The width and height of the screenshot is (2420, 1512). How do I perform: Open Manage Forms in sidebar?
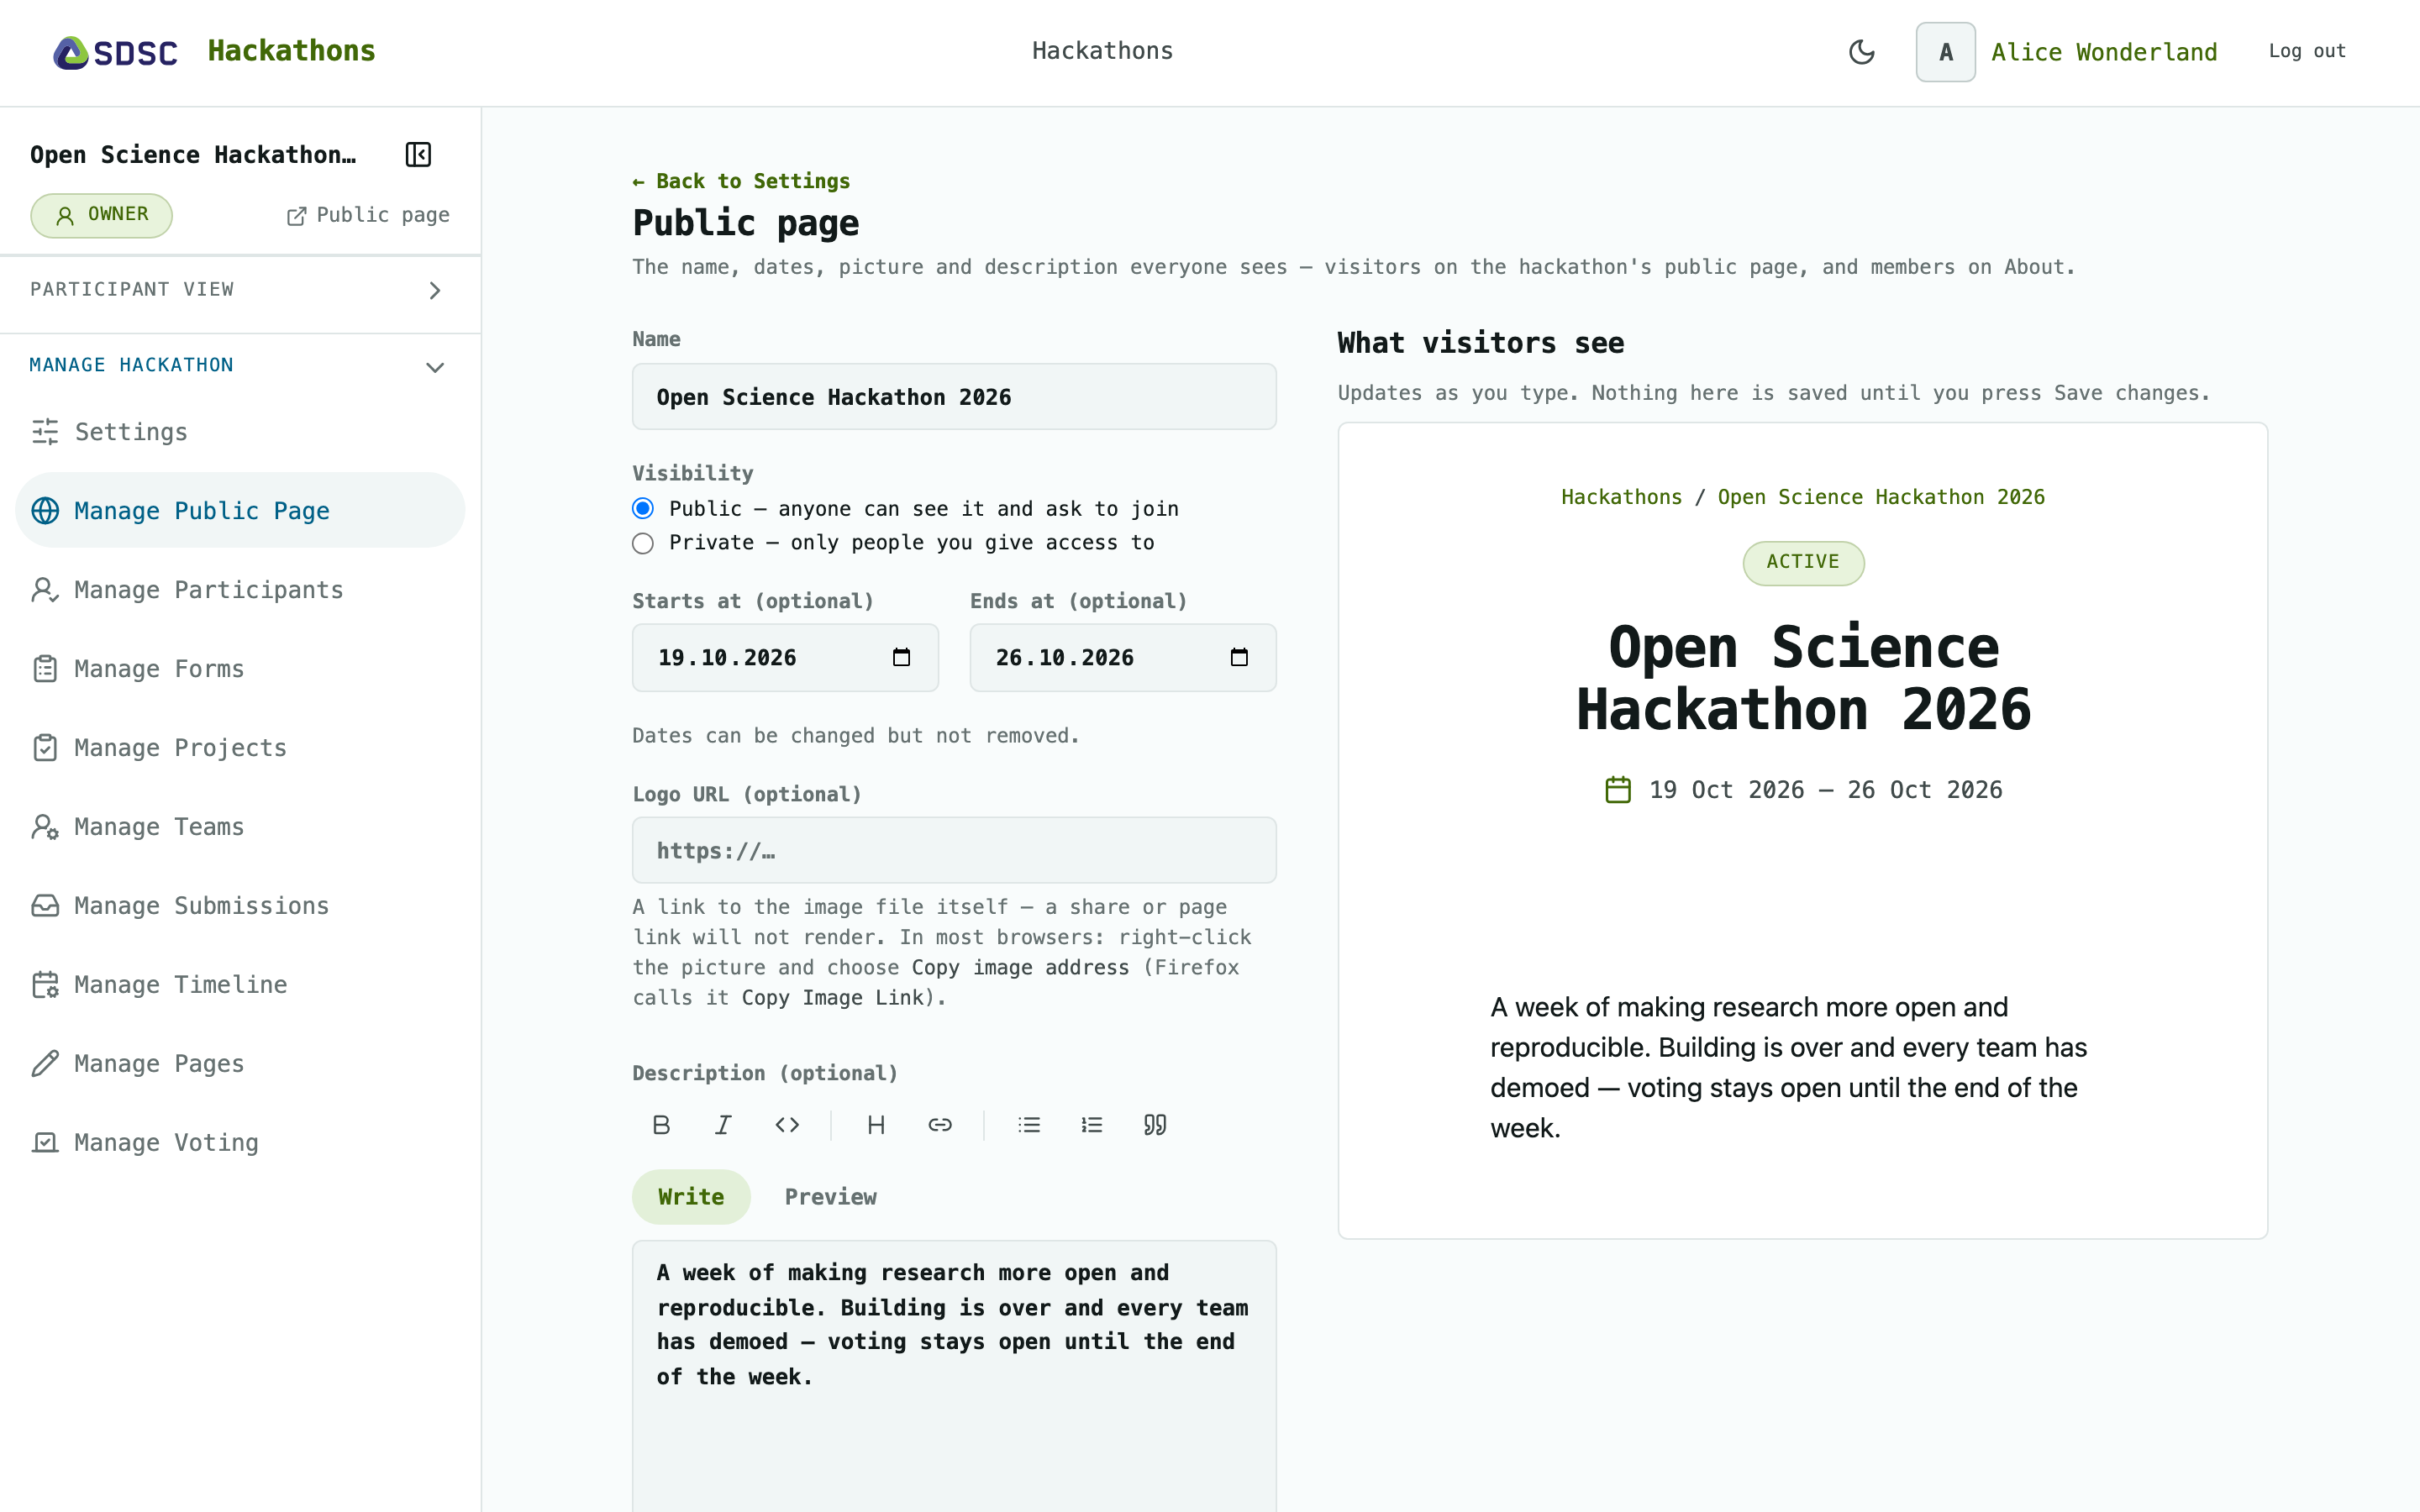pyautogui.click(x=240, y=669)
